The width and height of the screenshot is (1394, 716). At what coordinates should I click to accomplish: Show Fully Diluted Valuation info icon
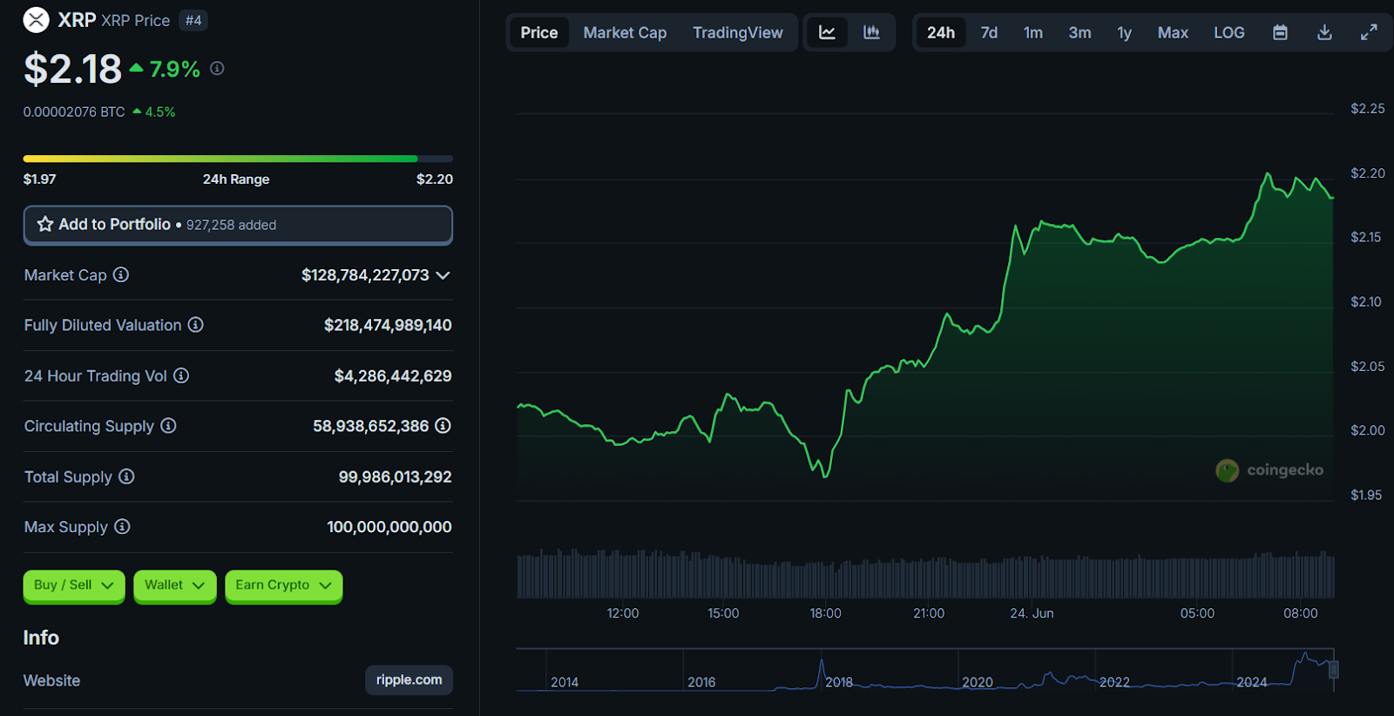(196, 325)
